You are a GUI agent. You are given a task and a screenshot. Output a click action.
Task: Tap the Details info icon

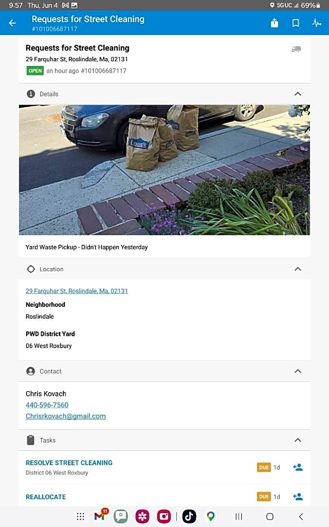pos(31,94)
